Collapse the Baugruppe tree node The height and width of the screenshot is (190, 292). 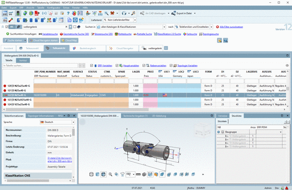click(x=218, y=132)
